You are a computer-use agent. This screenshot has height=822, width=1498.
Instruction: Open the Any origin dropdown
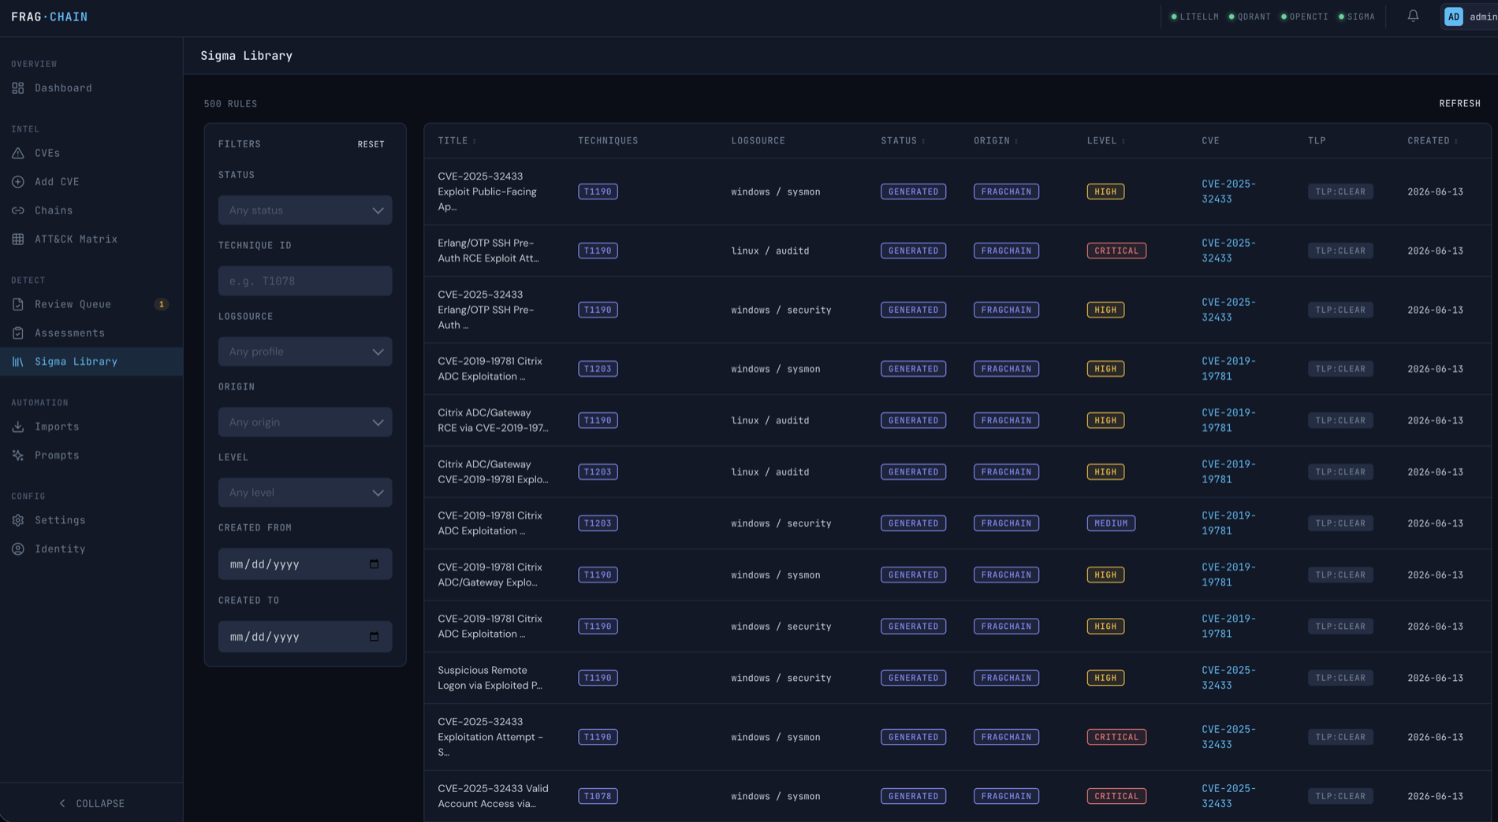tap(305, 422)
